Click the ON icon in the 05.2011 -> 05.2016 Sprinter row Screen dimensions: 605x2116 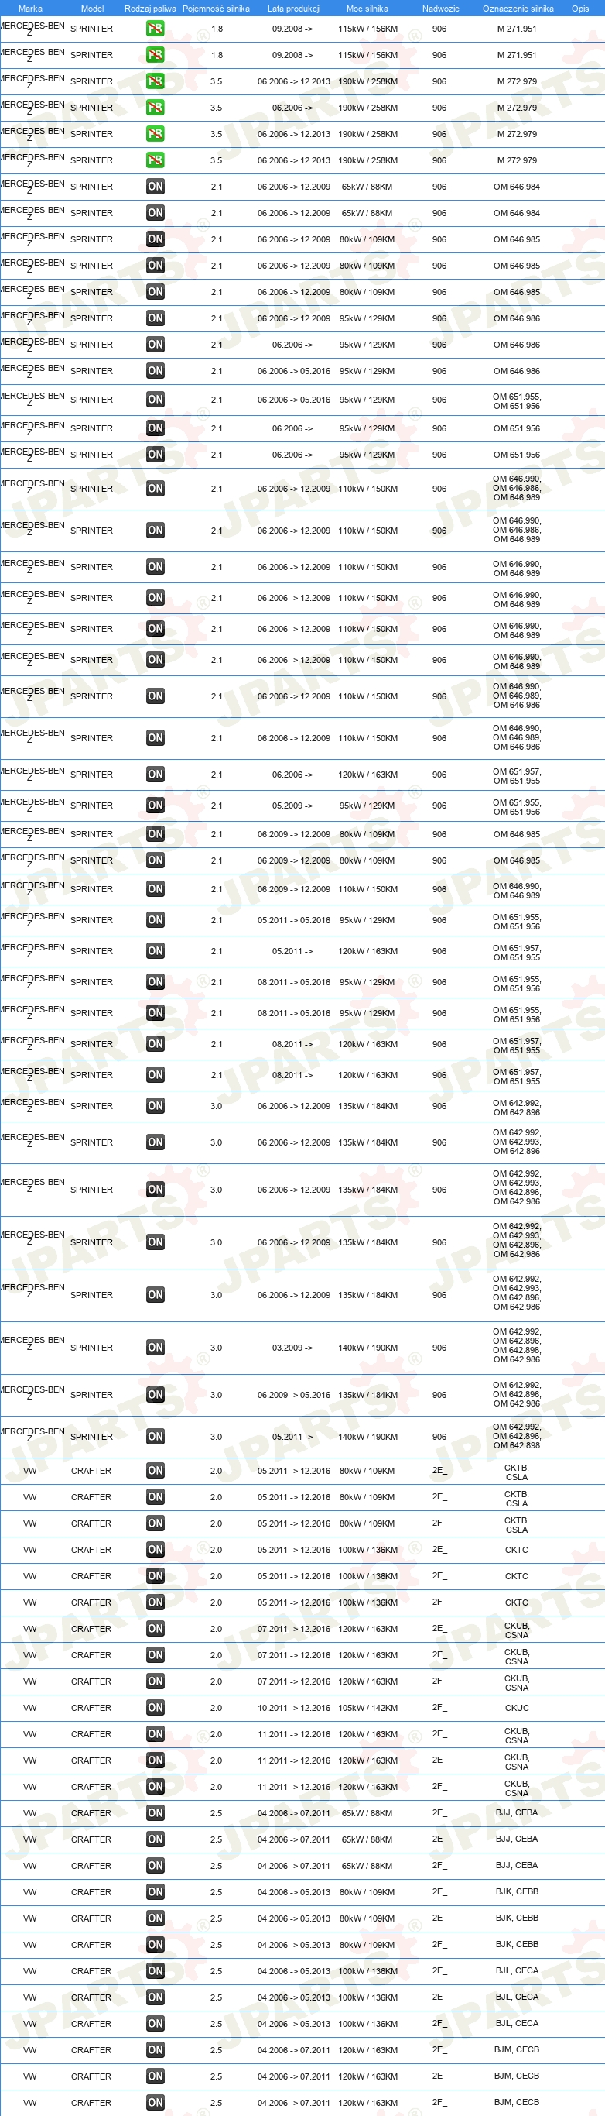156,921
